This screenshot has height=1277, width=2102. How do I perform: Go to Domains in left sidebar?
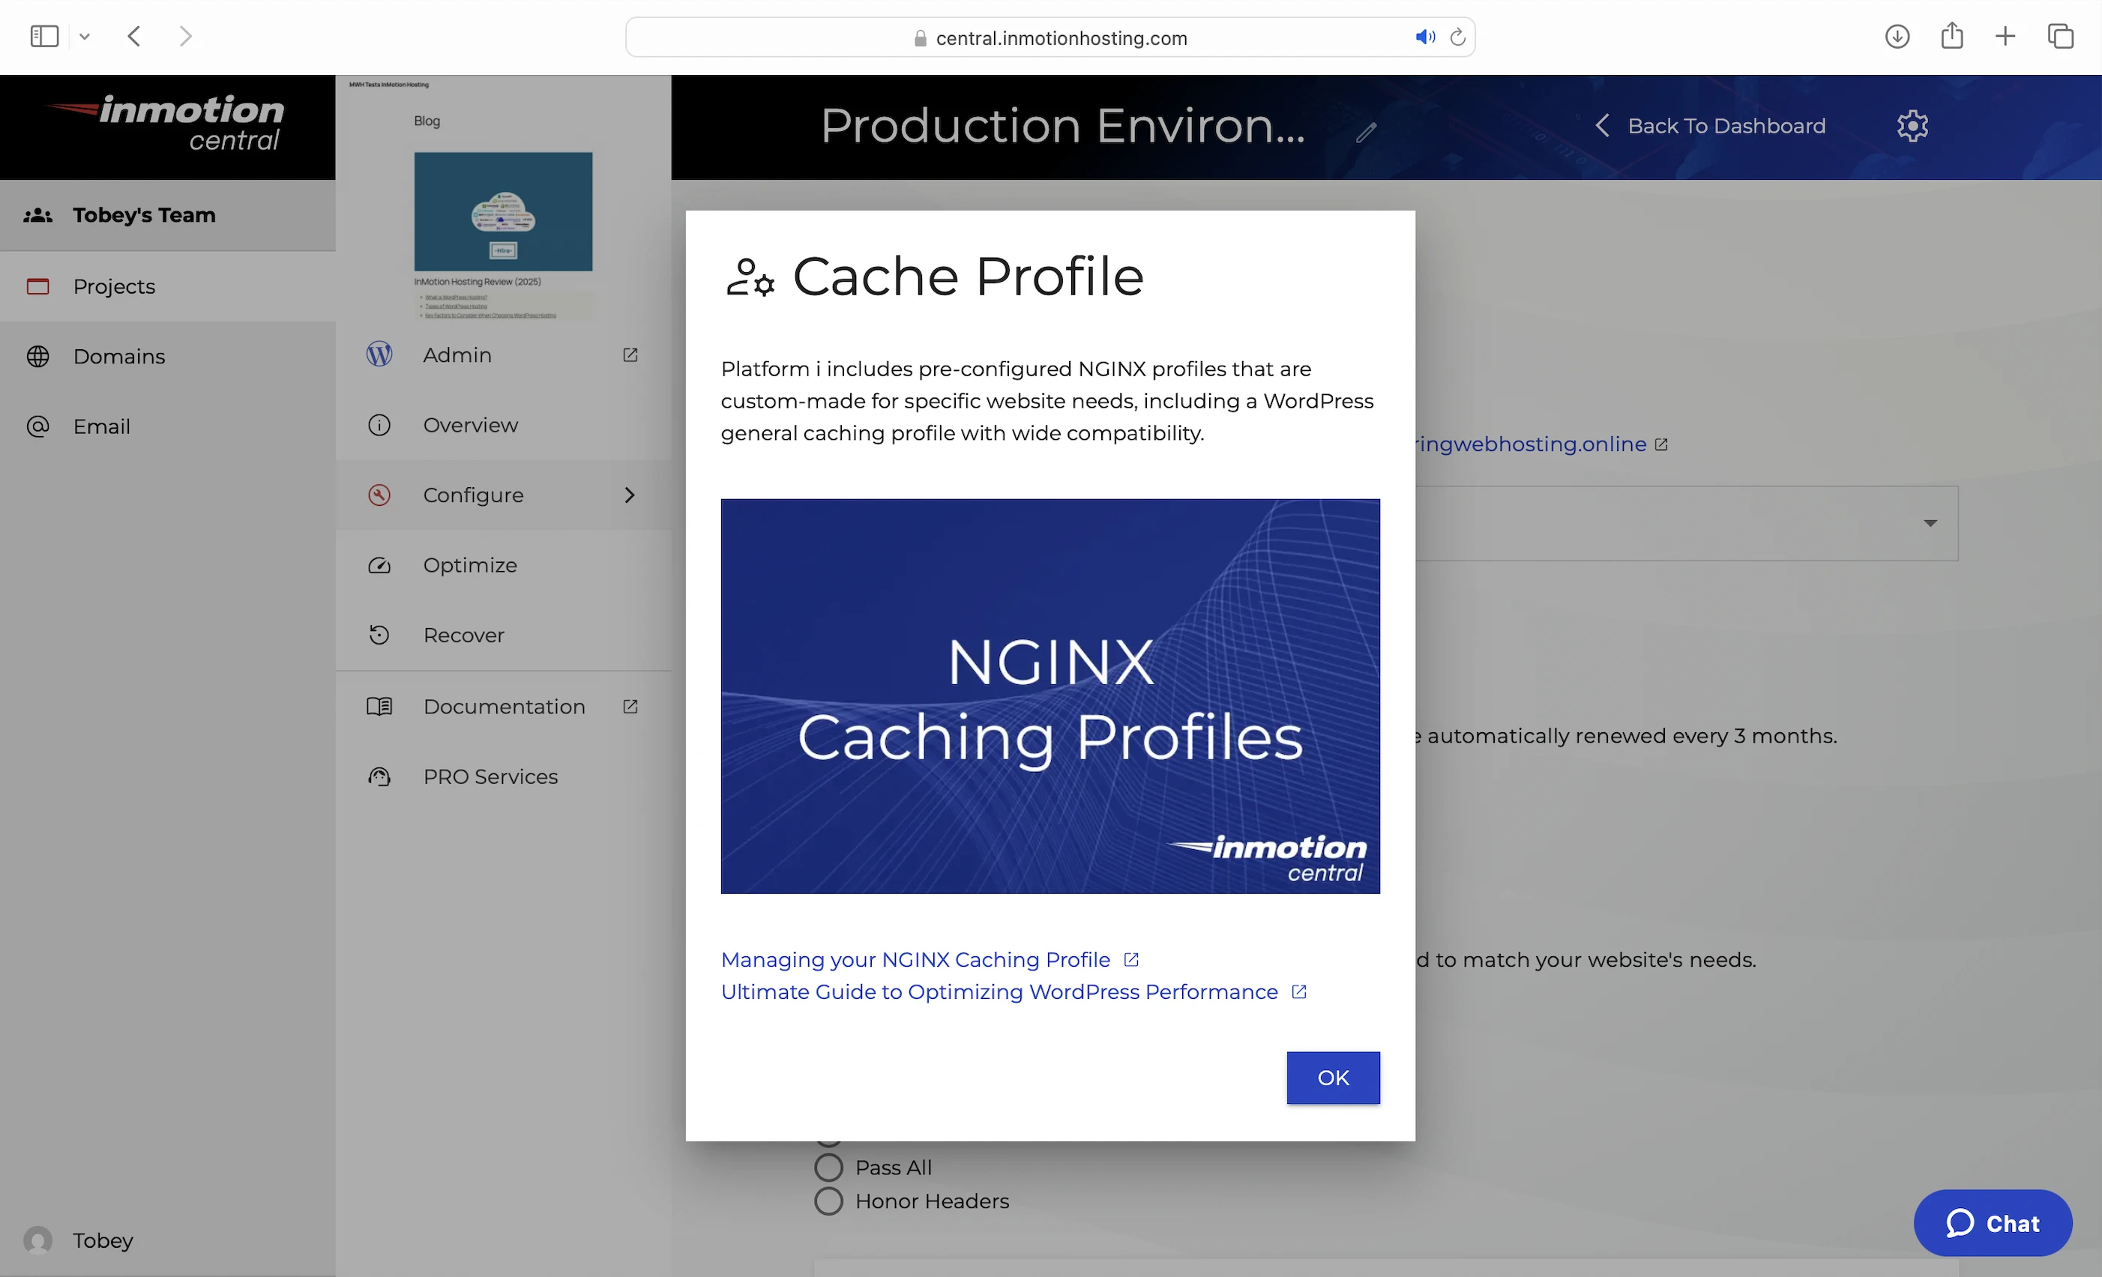point(118,356)
